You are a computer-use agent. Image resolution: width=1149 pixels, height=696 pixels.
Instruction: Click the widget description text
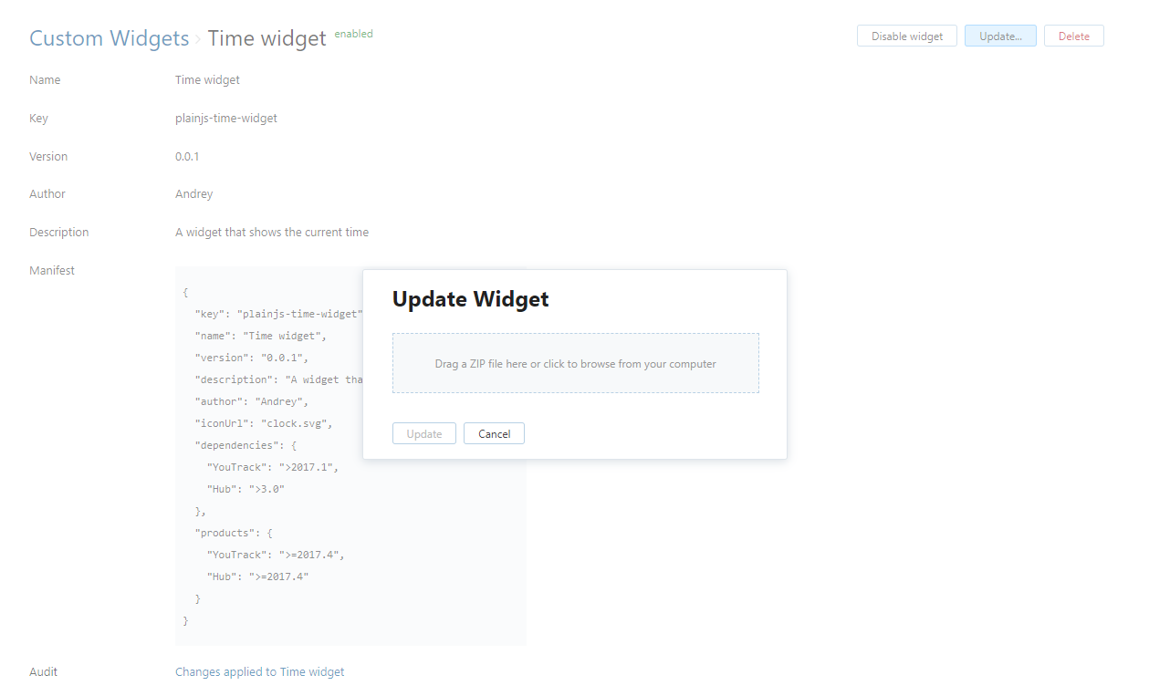(x=271, y=233)
